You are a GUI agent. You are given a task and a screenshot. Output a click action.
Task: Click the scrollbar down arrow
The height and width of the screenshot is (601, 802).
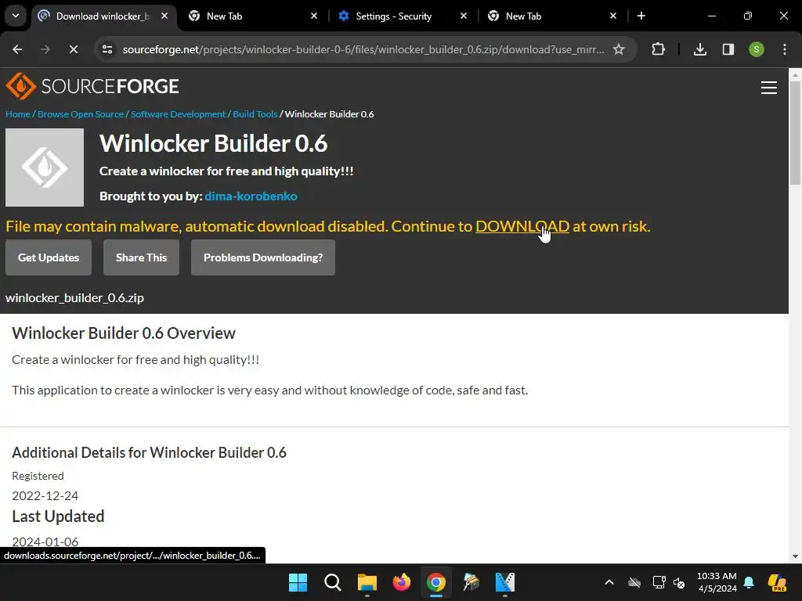tap(795, 556)
